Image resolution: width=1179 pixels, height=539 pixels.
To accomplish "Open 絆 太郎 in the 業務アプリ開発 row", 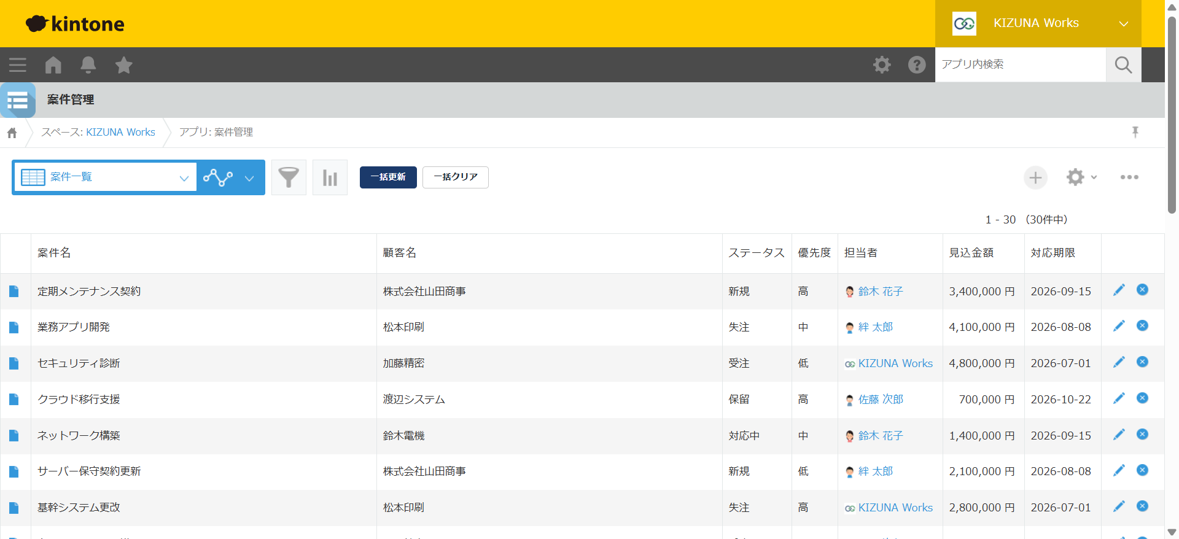I will point(876,327).
